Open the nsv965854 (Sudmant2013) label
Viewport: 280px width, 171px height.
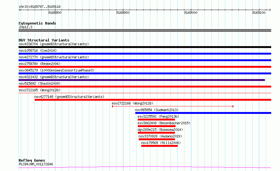157,110
